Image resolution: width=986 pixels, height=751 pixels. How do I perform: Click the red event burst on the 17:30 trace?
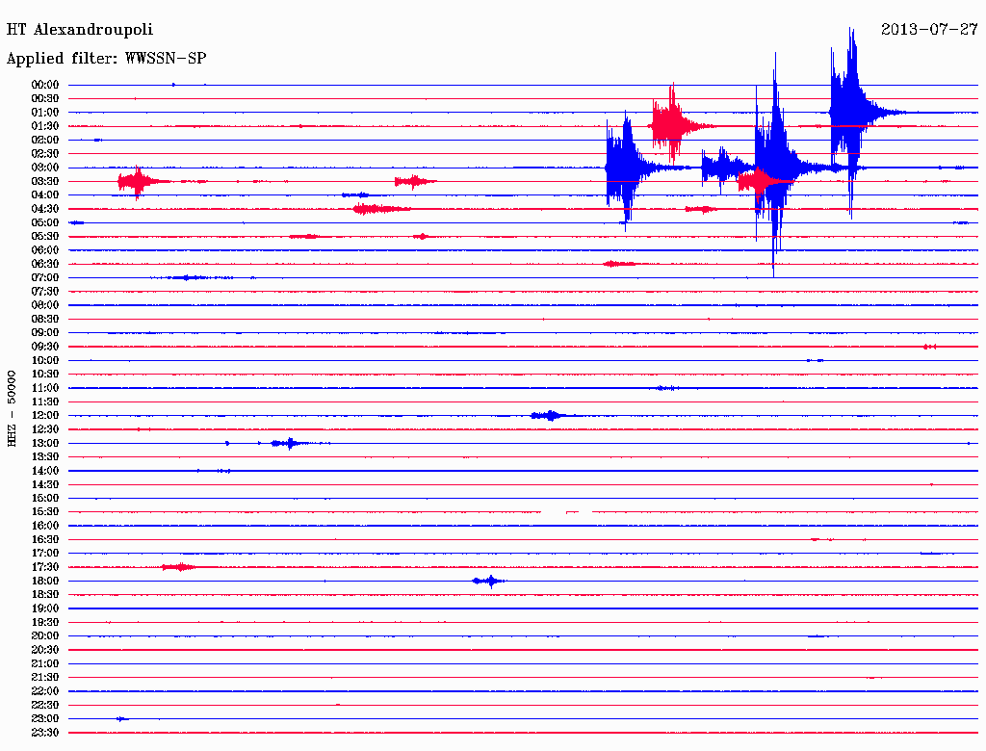[x=179, y=567]
